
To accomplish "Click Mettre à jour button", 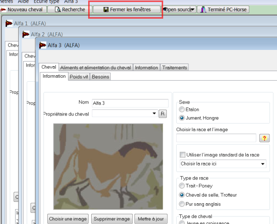I will pos(151,219).
